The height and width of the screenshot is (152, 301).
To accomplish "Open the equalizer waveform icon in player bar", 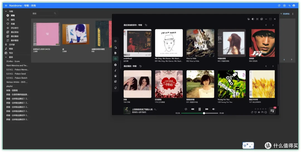I will pyautogui.click(x=259, y=112).
